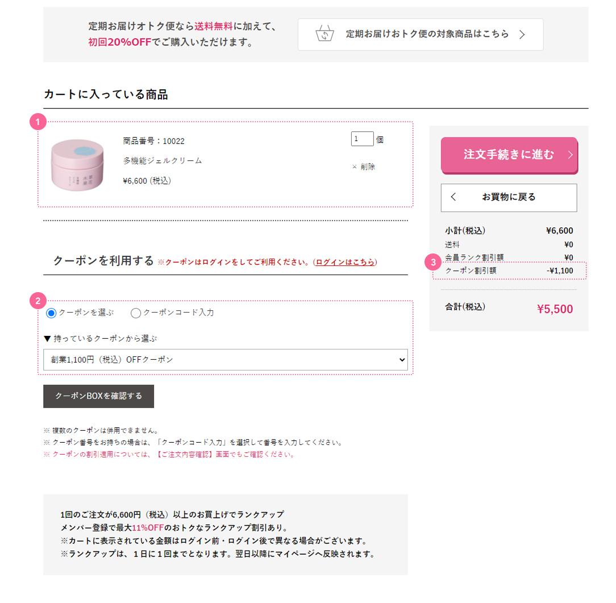
Task: Click the right chevron on 注文手続きに進む
Action: click(570, 155)
